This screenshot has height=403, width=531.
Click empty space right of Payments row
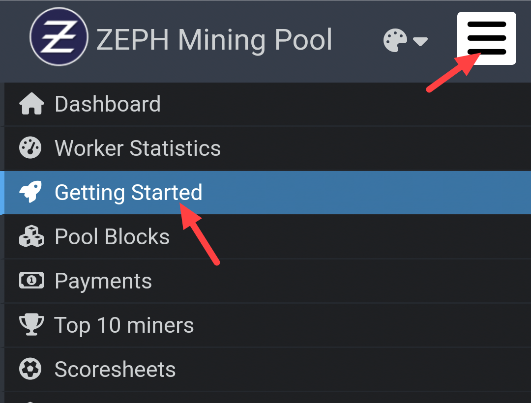[x=344, y=281]
